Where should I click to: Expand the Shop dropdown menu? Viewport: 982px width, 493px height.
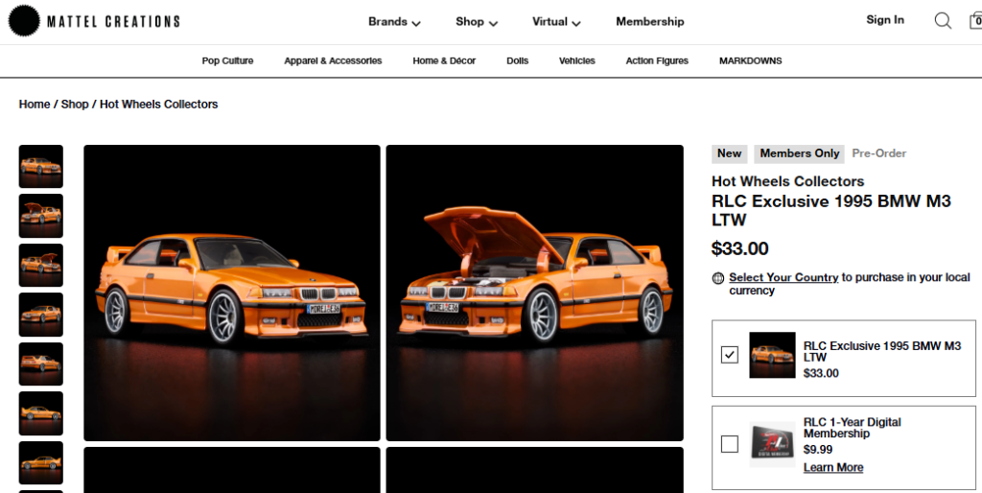click(x=477, y=22)
